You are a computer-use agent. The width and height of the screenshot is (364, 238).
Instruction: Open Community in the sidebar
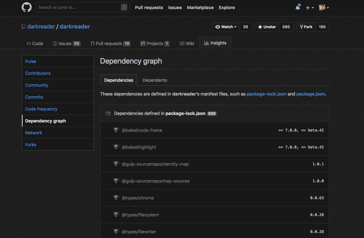coord(57,85)
